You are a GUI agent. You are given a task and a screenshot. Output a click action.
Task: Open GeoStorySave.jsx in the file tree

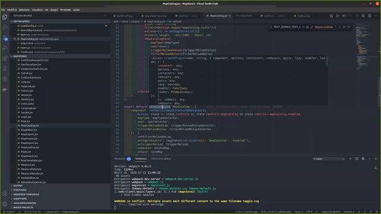click(31, 65)
